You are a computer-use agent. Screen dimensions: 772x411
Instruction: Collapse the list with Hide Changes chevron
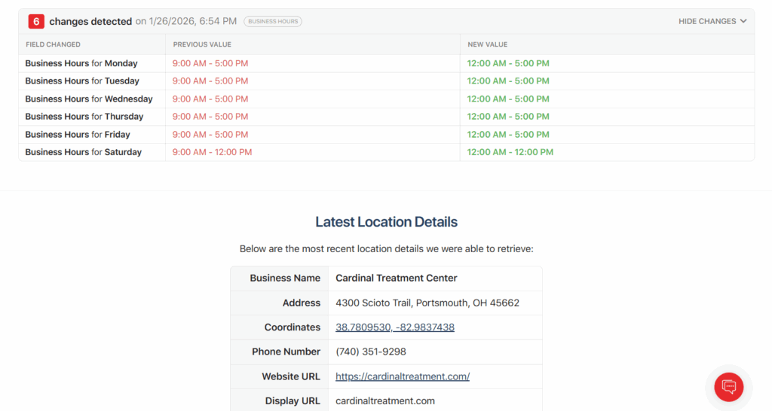point(712,22)
